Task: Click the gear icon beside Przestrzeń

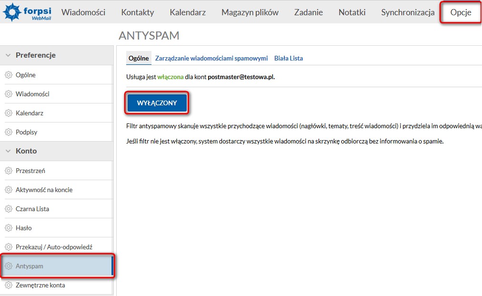Action: (9, 171)
